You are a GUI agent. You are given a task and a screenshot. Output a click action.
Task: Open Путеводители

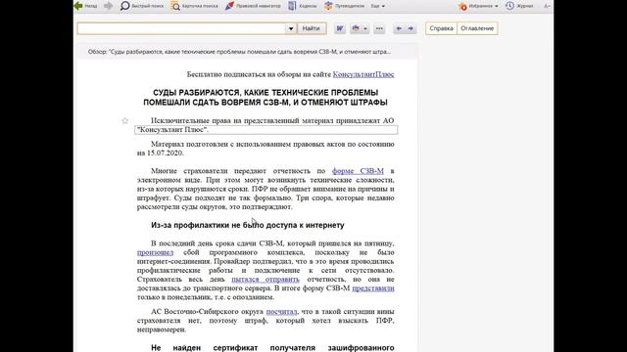[344, 6]
